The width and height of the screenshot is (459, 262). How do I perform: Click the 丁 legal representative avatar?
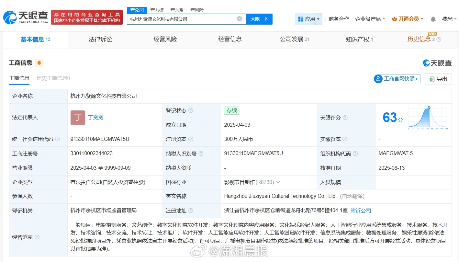pyautogui.click(x=78, y=118)
